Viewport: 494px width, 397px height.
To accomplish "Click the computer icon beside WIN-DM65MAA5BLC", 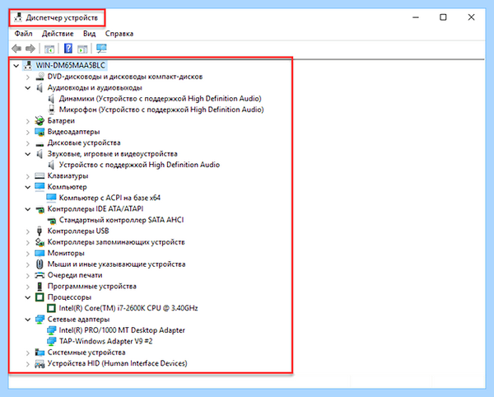I will [28, 66].
